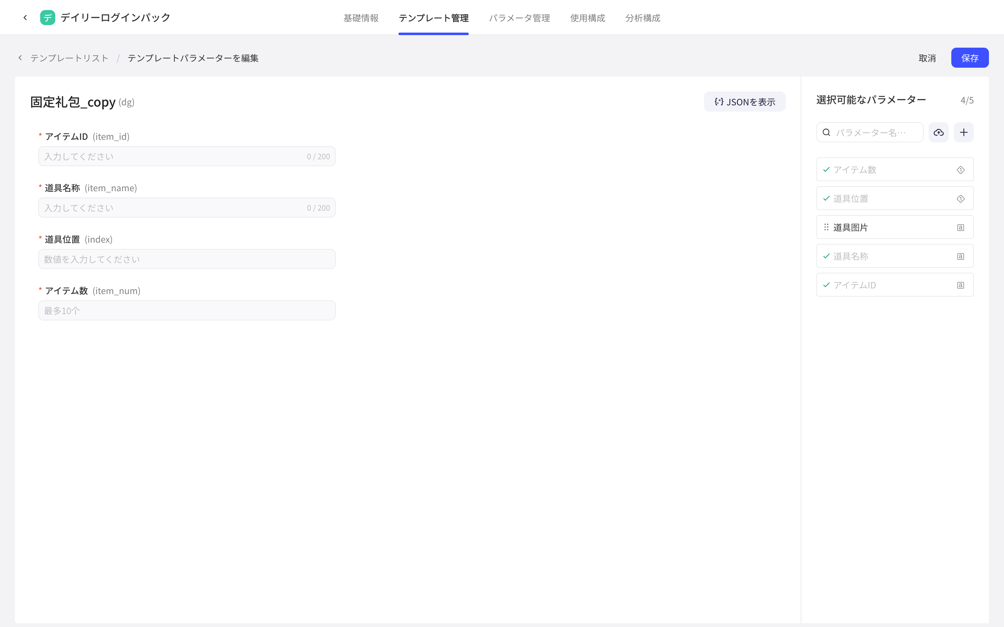Click the 選択可能なパラメーター heading
Screen dimensions: 1004x627
point(871,100)
